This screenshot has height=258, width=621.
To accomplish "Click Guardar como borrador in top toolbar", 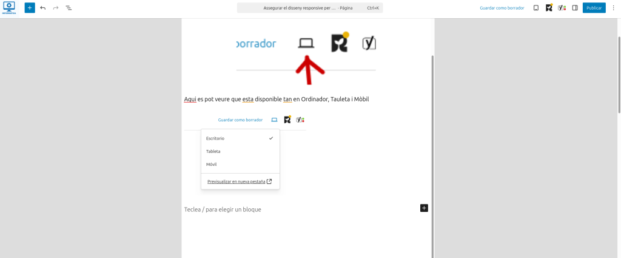I will point(502,8).
